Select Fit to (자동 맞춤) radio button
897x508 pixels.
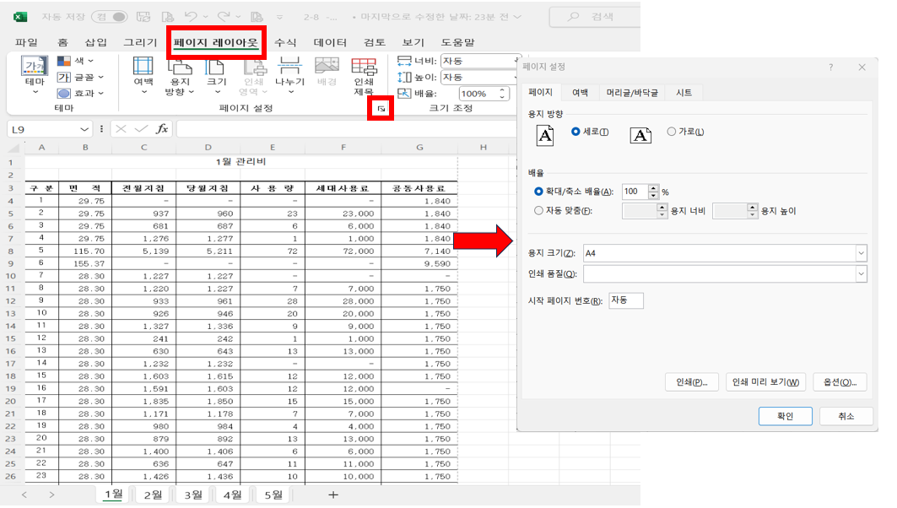[x=538, y=210]
